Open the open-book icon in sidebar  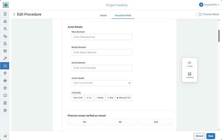[5, 95]
